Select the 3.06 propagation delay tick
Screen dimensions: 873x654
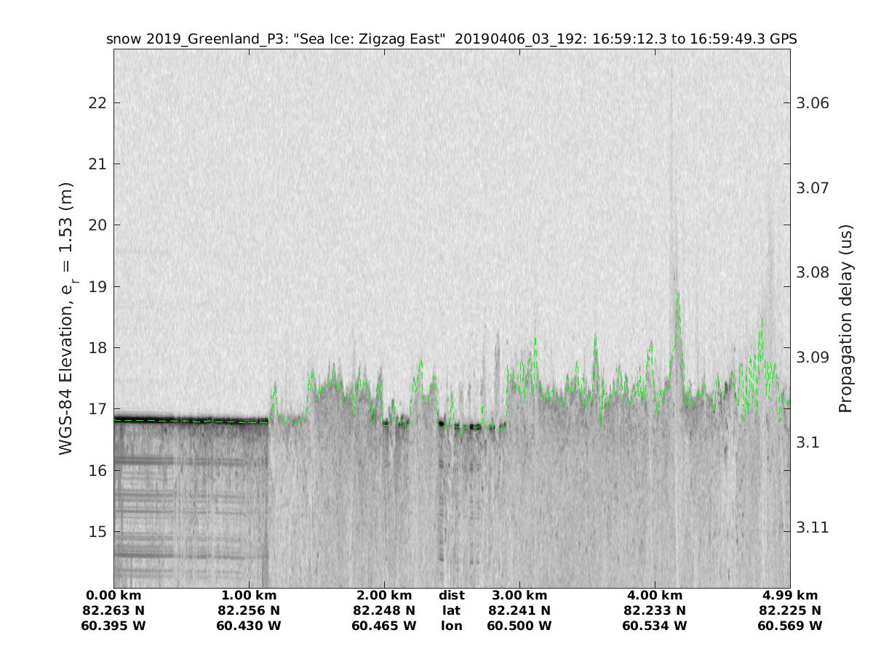point(810,102)
